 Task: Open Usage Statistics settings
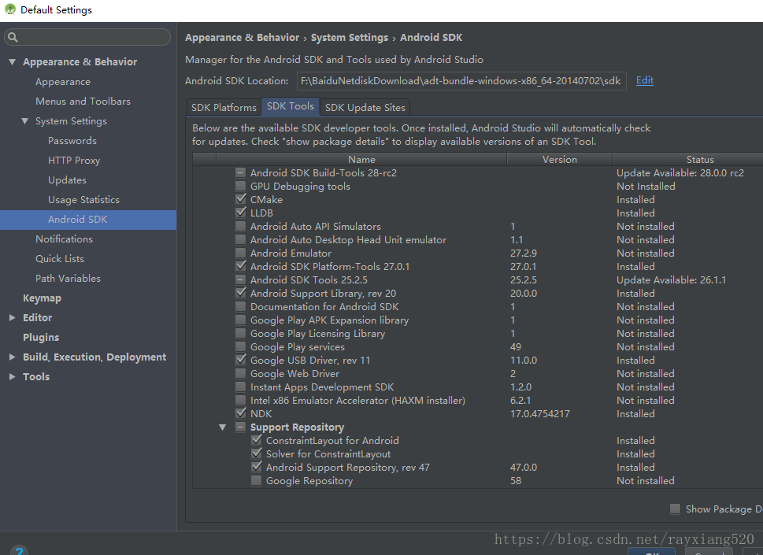83,199
